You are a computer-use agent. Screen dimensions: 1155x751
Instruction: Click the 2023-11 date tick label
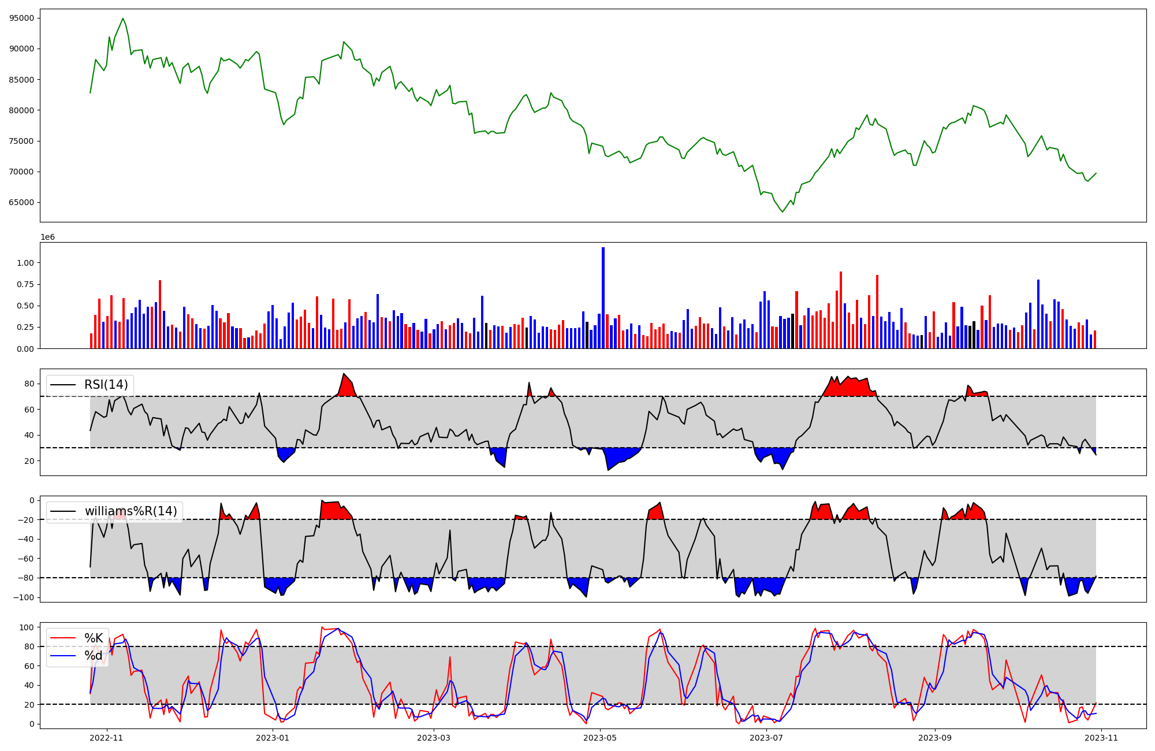(x=1101, y=738)
